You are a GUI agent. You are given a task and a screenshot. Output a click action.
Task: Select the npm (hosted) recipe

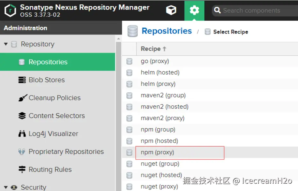(x=210, y=141)
